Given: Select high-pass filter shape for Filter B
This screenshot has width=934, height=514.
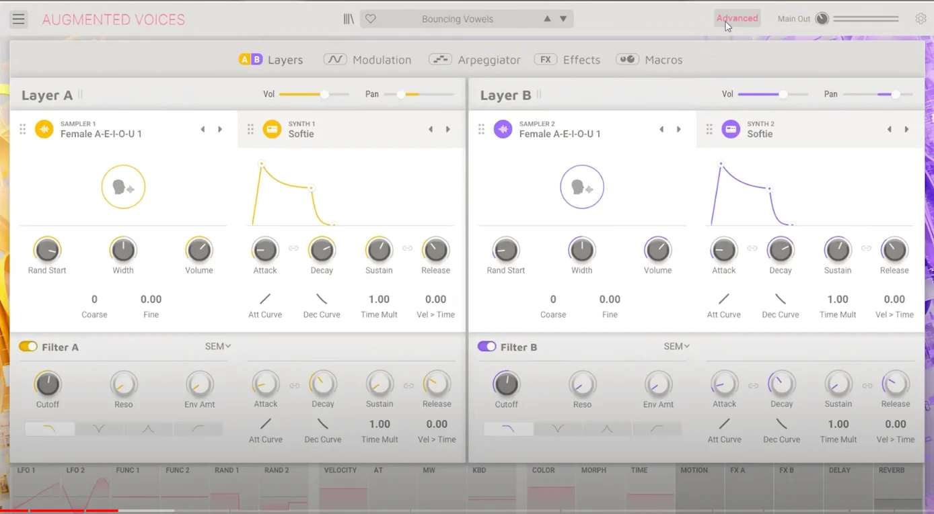Looking at the screenshot, I should pos(657,429).
